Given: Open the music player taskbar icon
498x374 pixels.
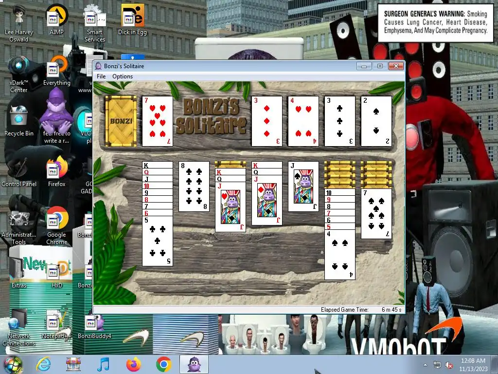Looking at the screenshot, I should (x=103, y=364).
